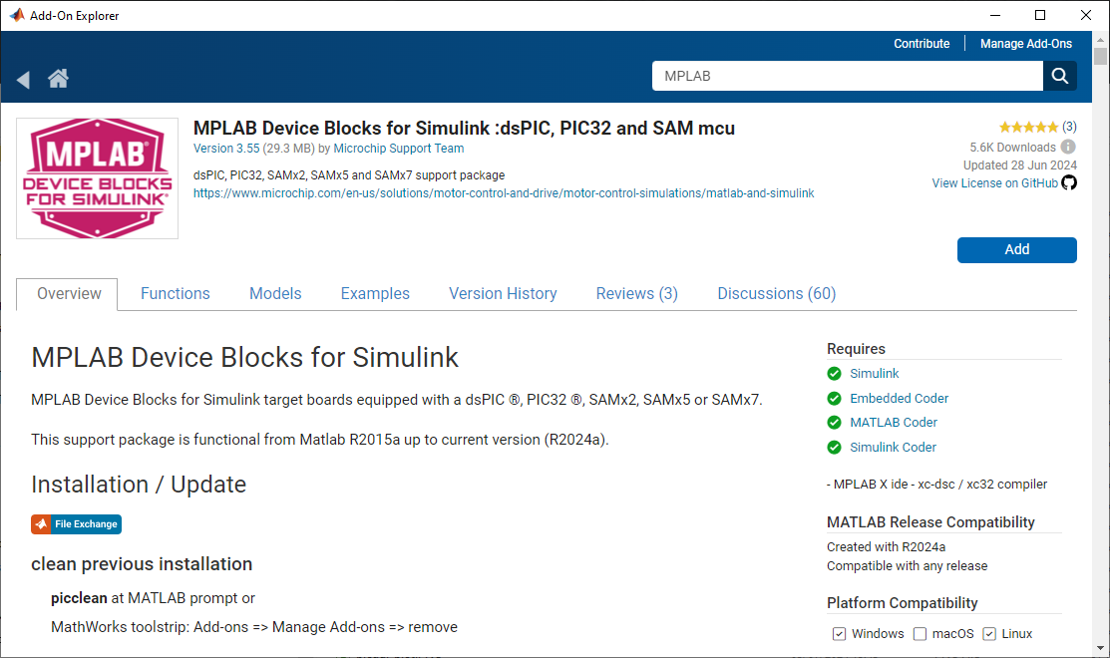1110x658 pixels.
Task: Click the File Exchange badge
Action: point(77,523)
